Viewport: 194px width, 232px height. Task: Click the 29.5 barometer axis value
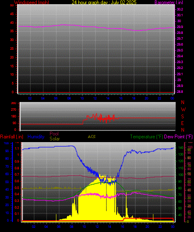[x=180, y=50]
